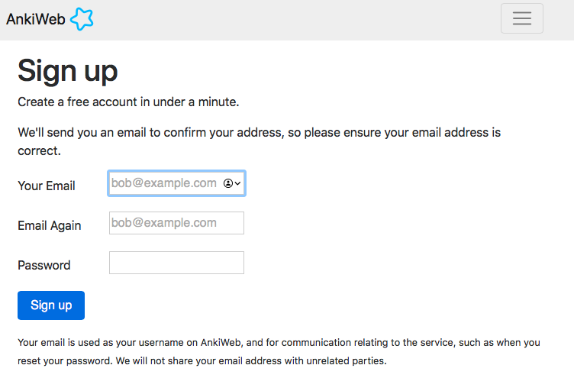Click the Password field label
Screen dimensions: 574x378
point(44,265)
